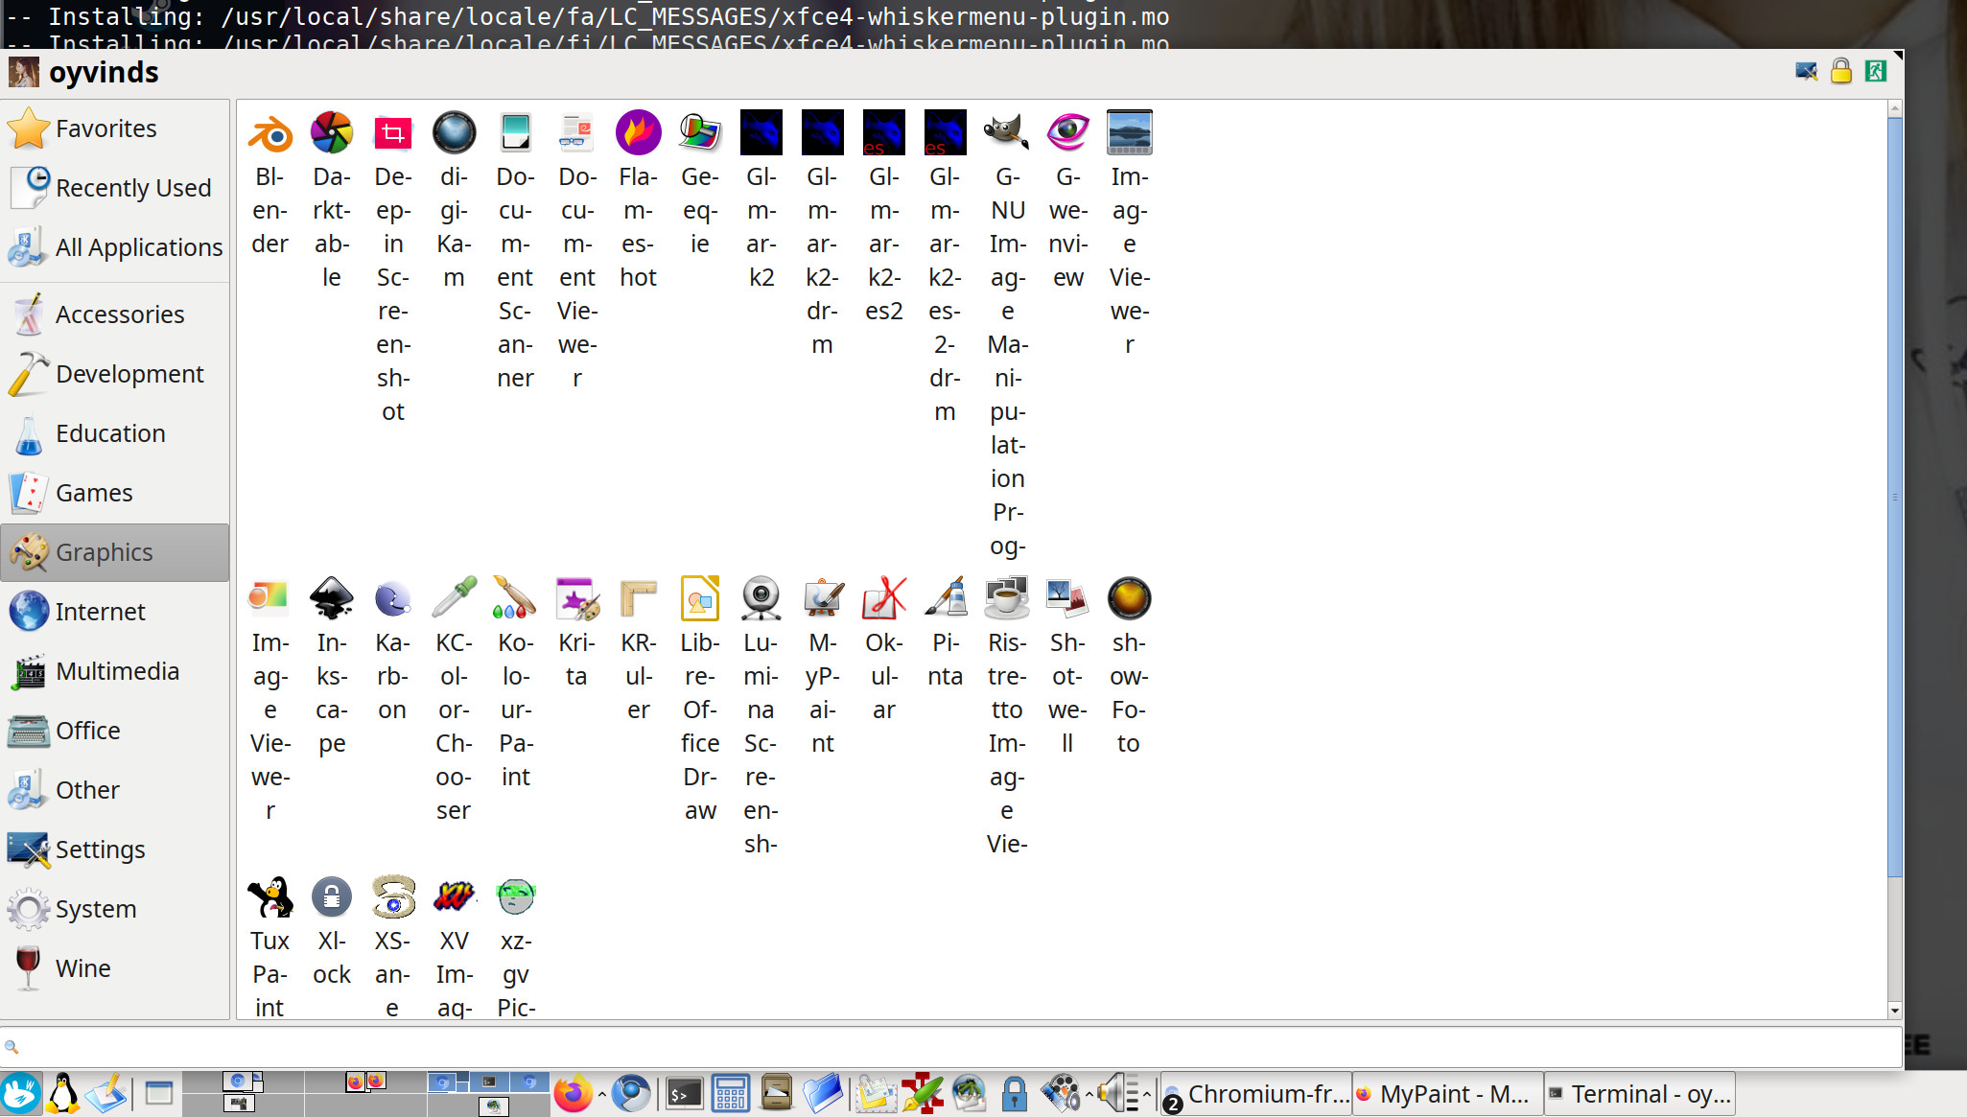This screenshot has width=1967, height=1117.
Task: Click the menu search input field
Action: 949,1047
